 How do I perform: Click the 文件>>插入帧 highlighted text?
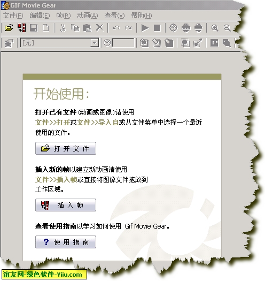pos(56,179)
